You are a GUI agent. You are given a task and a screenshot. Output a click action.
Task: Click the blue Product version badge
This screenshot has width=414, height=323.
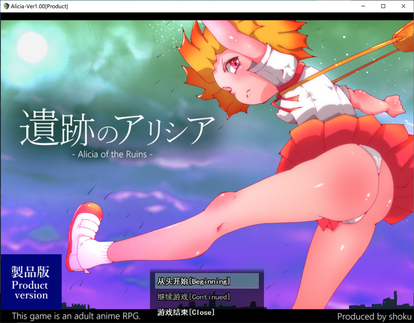(31, 282)
